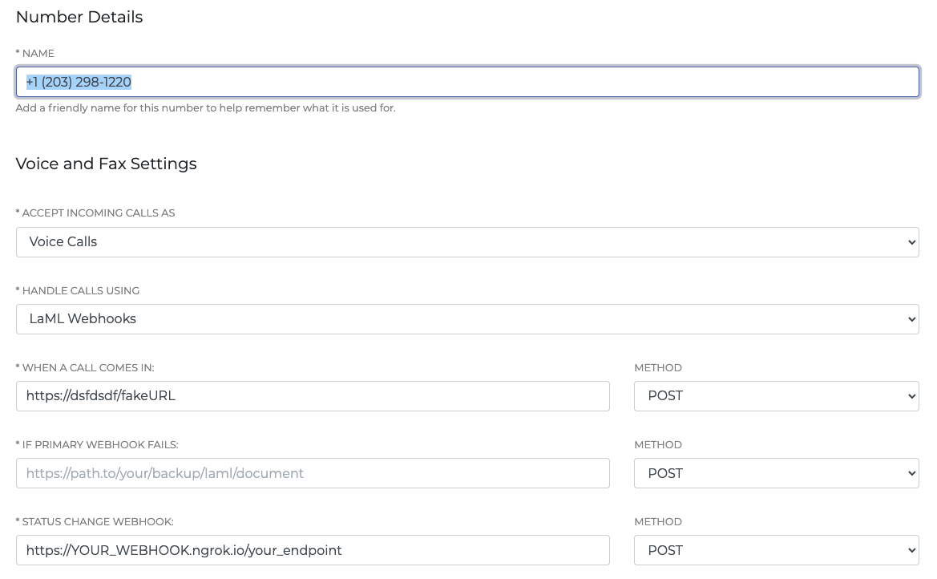
Task: Open the Handle Calls Using dropdown
Action: click(467, 318)
